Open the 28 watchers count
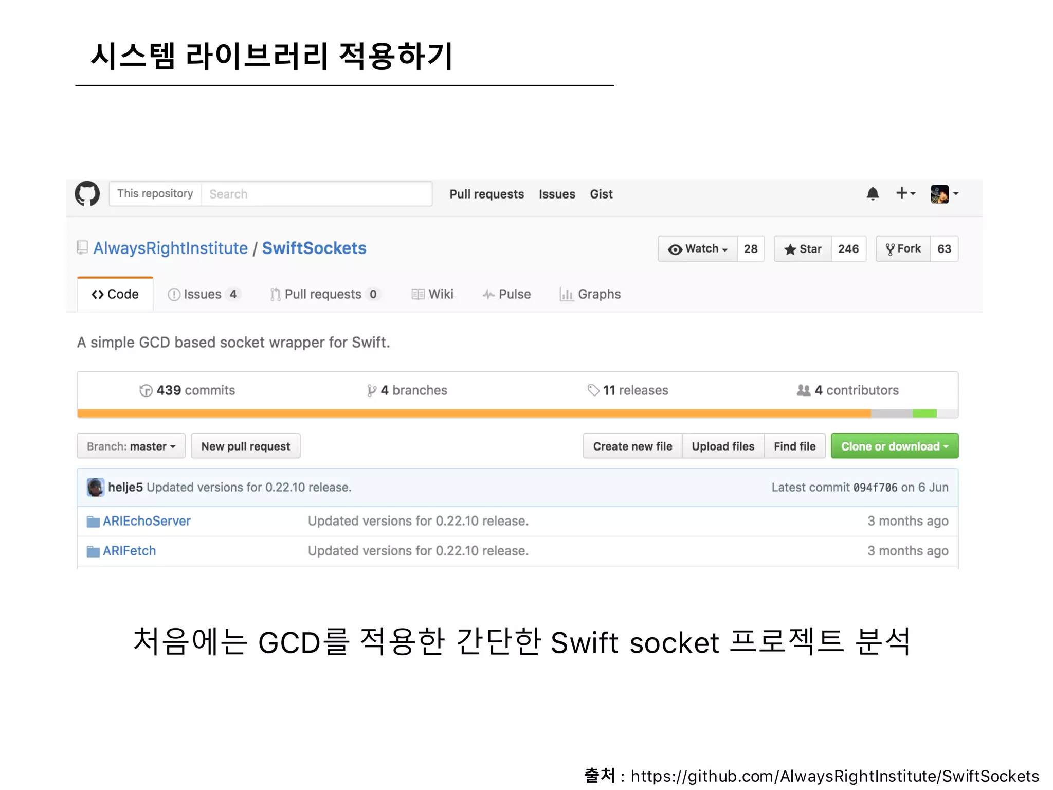Screen dimensions: 1053x790 751,249
